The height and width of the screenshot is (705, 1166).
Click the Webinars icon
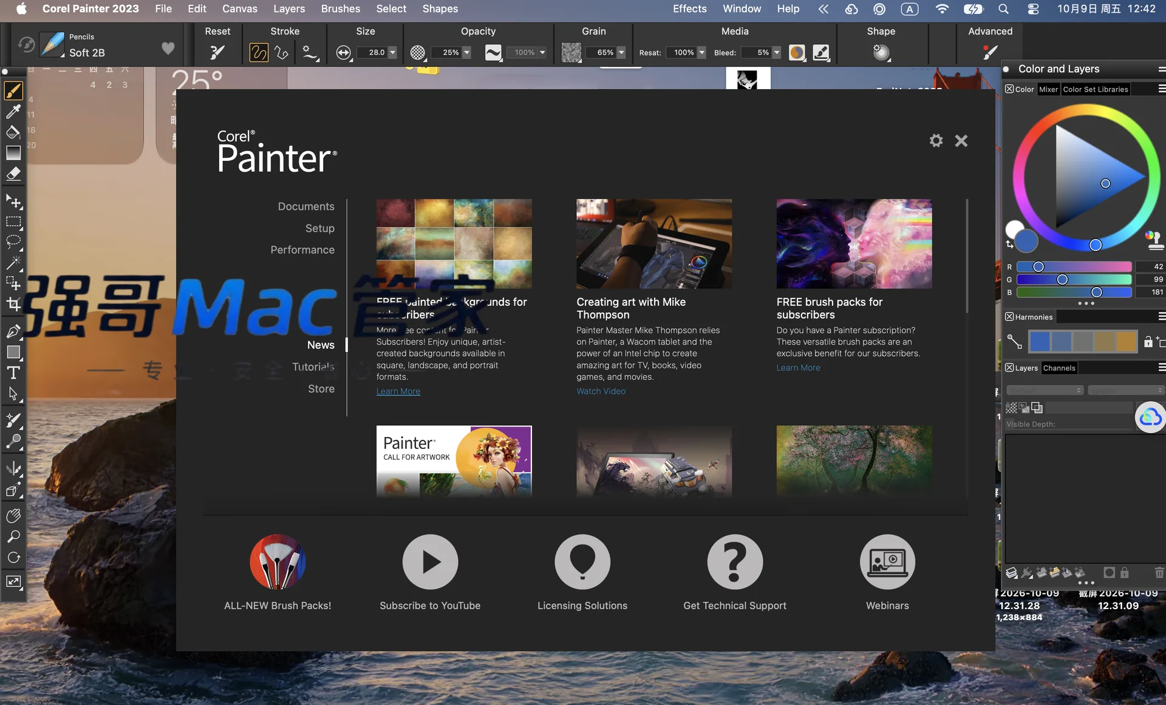(887, 562)
